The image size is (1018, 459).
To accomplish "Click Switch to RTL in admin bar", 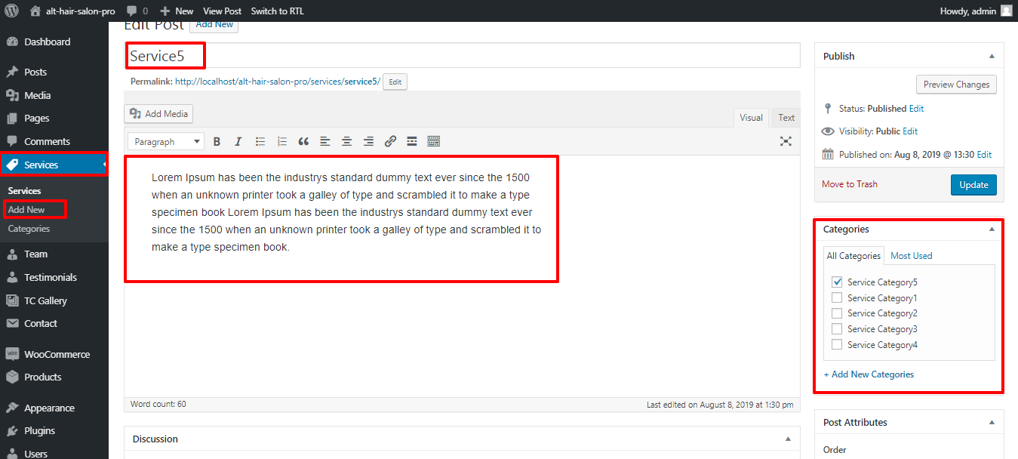I will [278, 11].
